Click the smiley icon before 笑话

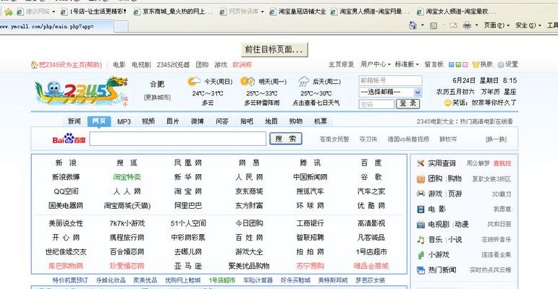click(448, 103)
